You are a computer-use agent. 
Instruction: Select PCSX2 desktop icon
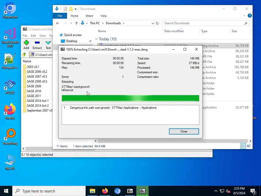tap(10, 87)
